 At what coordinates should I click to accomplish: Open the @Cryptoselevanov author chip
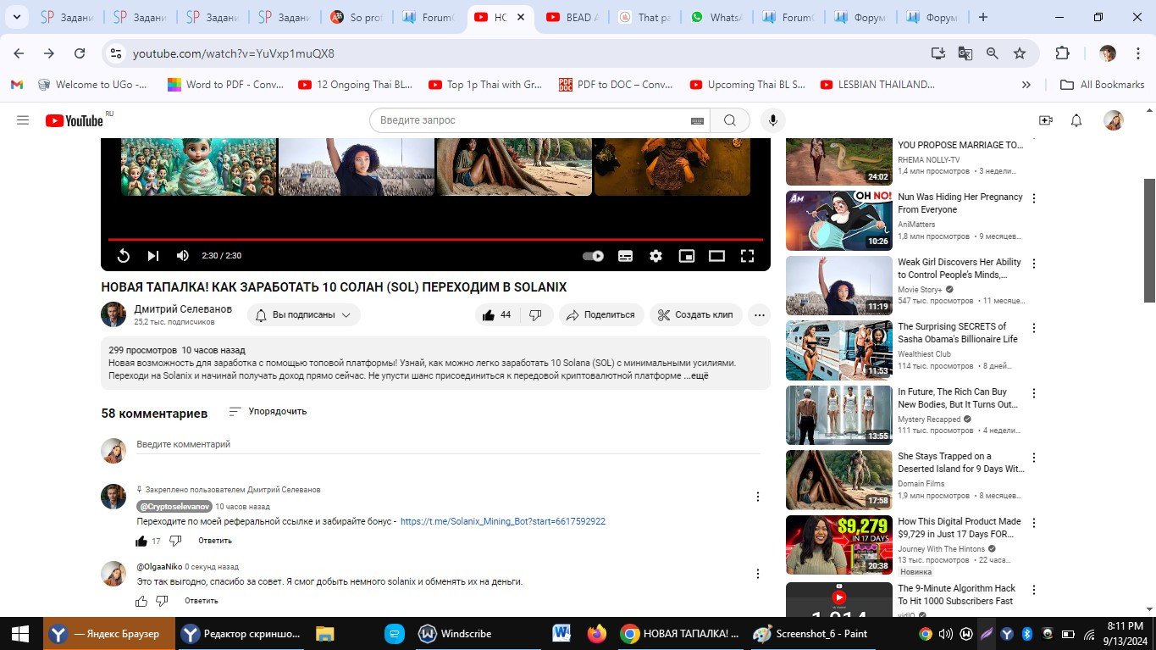174,506
